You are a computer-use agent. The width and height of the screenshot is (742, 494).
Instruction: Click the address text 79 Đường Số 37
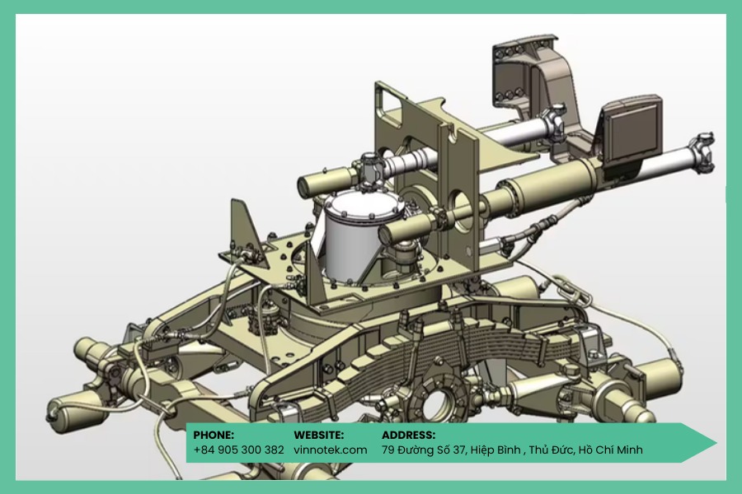coord(423,450)
